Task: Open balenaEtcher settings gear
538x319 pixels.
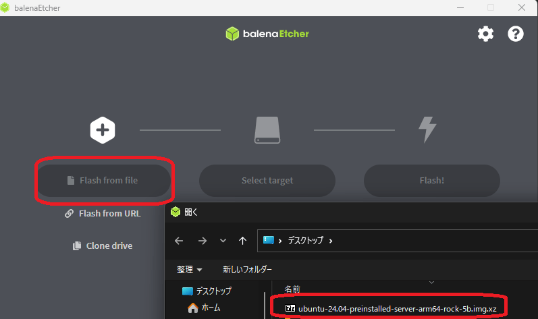Action: 485,34
